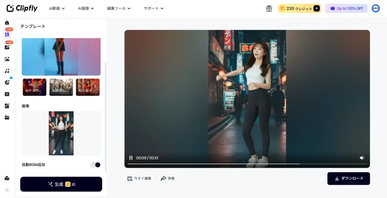Go to Home in the left sidebar
387x198 pixels.
(x=7, y=23)
